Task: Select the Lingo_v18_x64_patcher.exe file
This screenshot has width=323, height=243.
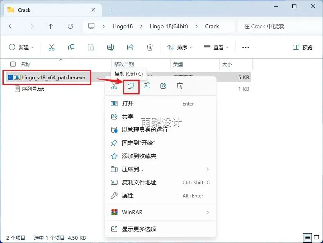Action: click(53, 78)
